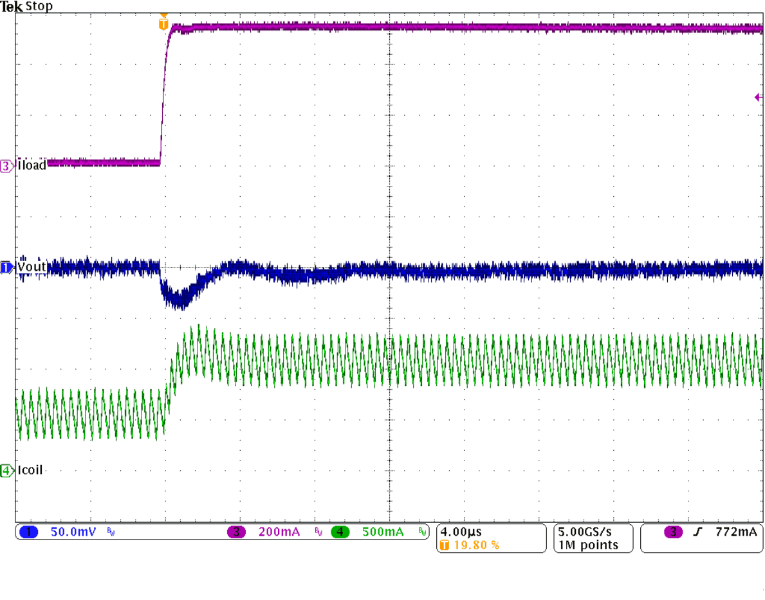Select the Vout waveform label
Screen dimensions: 765x600
(30, 266)
